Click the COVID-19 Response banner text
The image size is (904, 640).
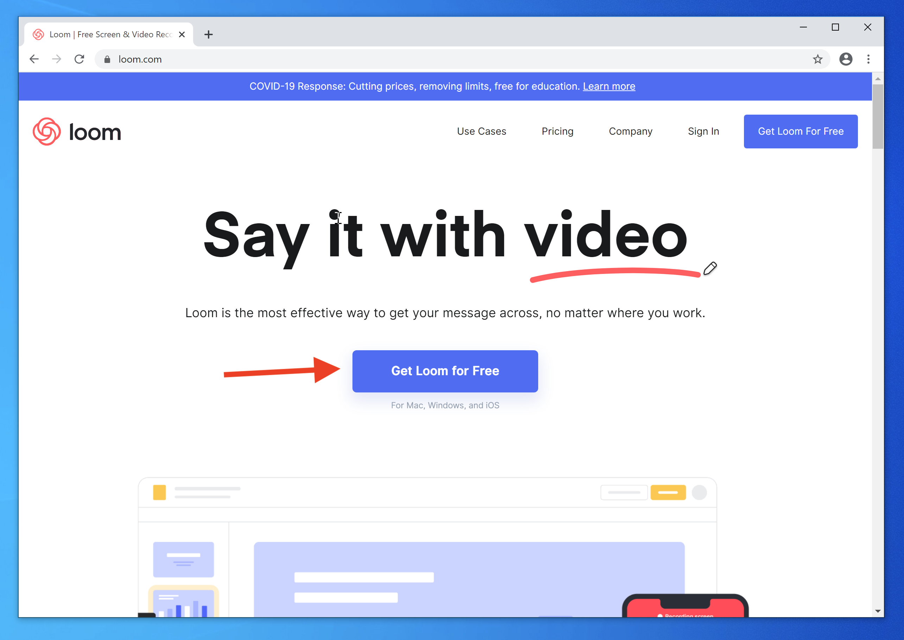click(415, 86)
